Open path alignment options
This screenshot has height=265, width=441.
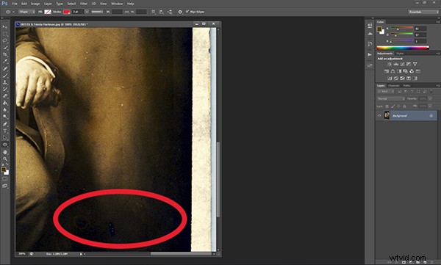pos(162,12)
